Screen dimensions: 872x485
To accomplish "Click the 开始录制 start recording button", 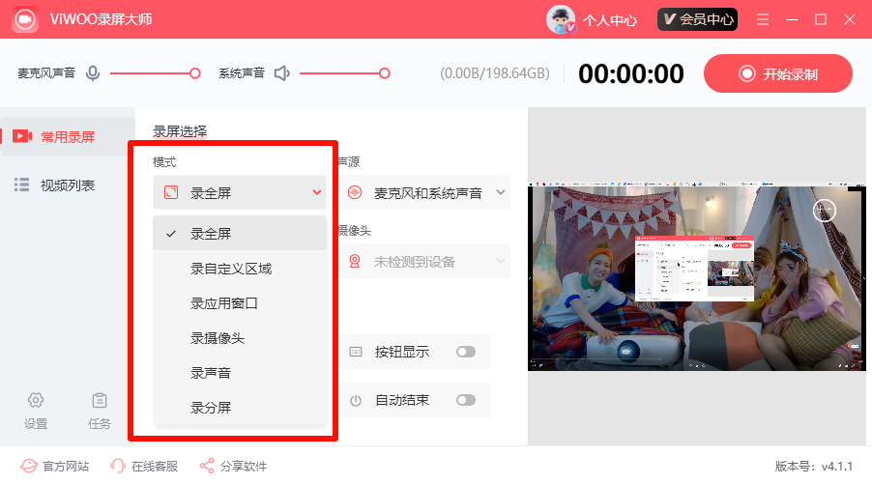I will tap(777, 73).
